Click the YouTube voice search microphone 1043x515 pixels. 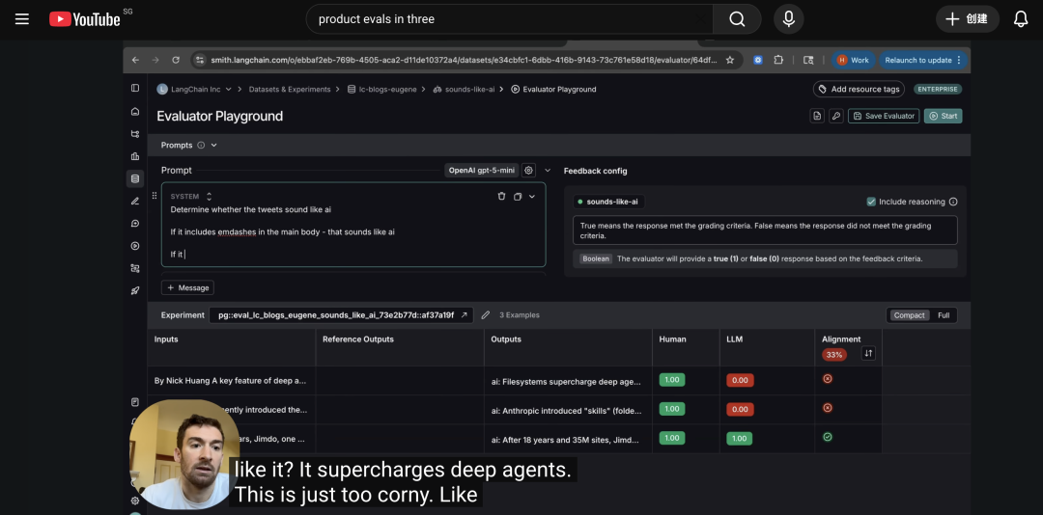[x=789, y=19]
